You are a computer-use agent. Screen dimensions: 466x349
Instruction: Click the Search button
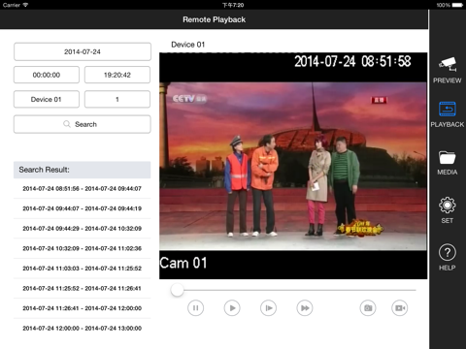pos(83,124)
